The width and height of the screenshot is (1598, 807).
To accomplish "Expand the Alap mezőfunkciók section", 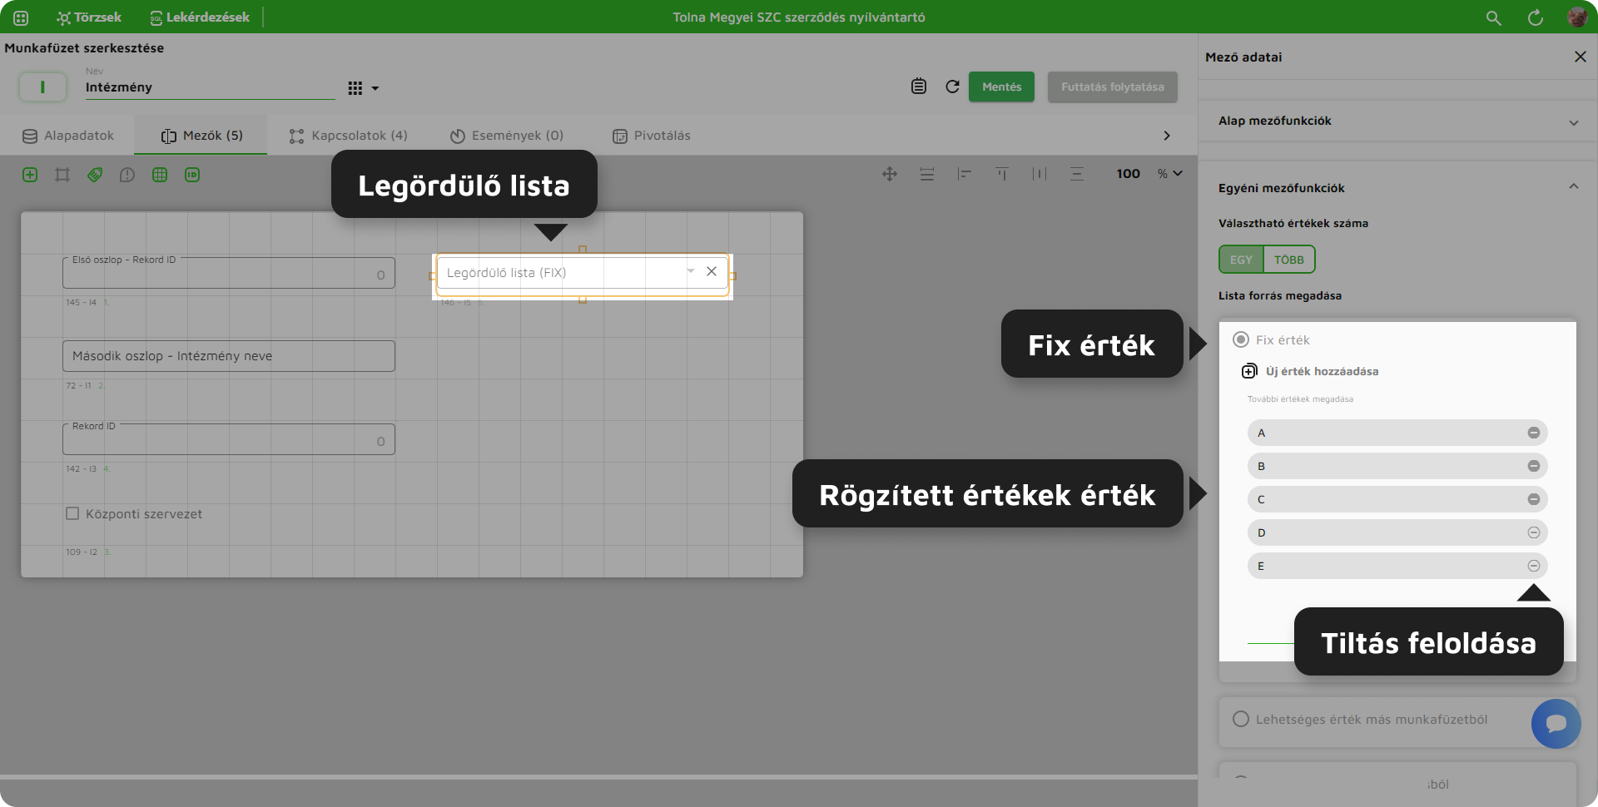I will click(1397, 121).
